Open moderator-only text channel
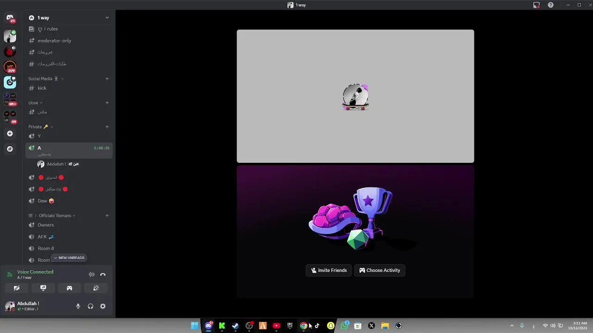The height and width of the screenshot is (333, 593). pyautogui.click(x=69, y=41)
